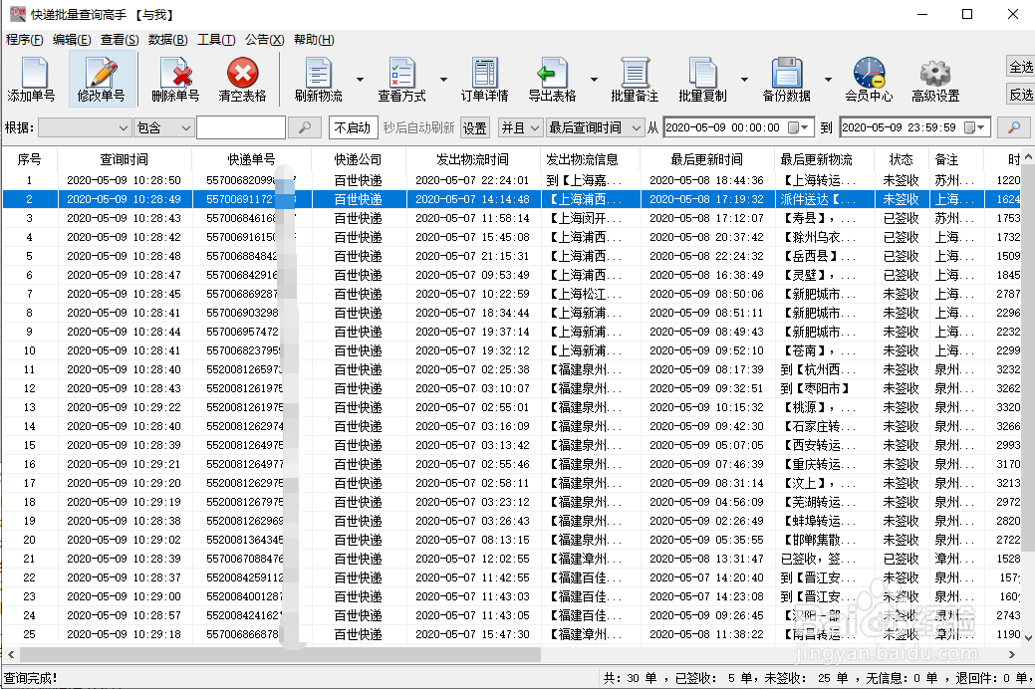Expand dropdown arrow next to 刷新物流
The height and width of the screenshot is (689, 1035).
[360, 80]
